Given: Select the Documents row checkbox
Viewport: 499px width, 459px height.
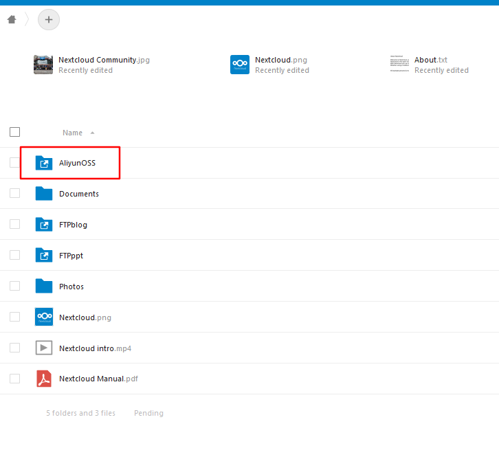Looking at the screenshot, I should click(14, 193).
